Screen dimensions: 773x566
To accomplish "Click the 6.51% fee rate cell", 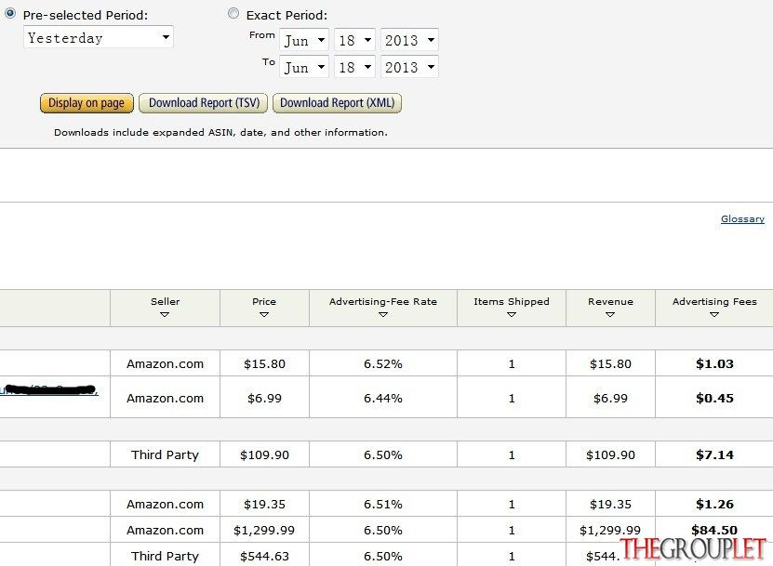I will click(383, 504).
